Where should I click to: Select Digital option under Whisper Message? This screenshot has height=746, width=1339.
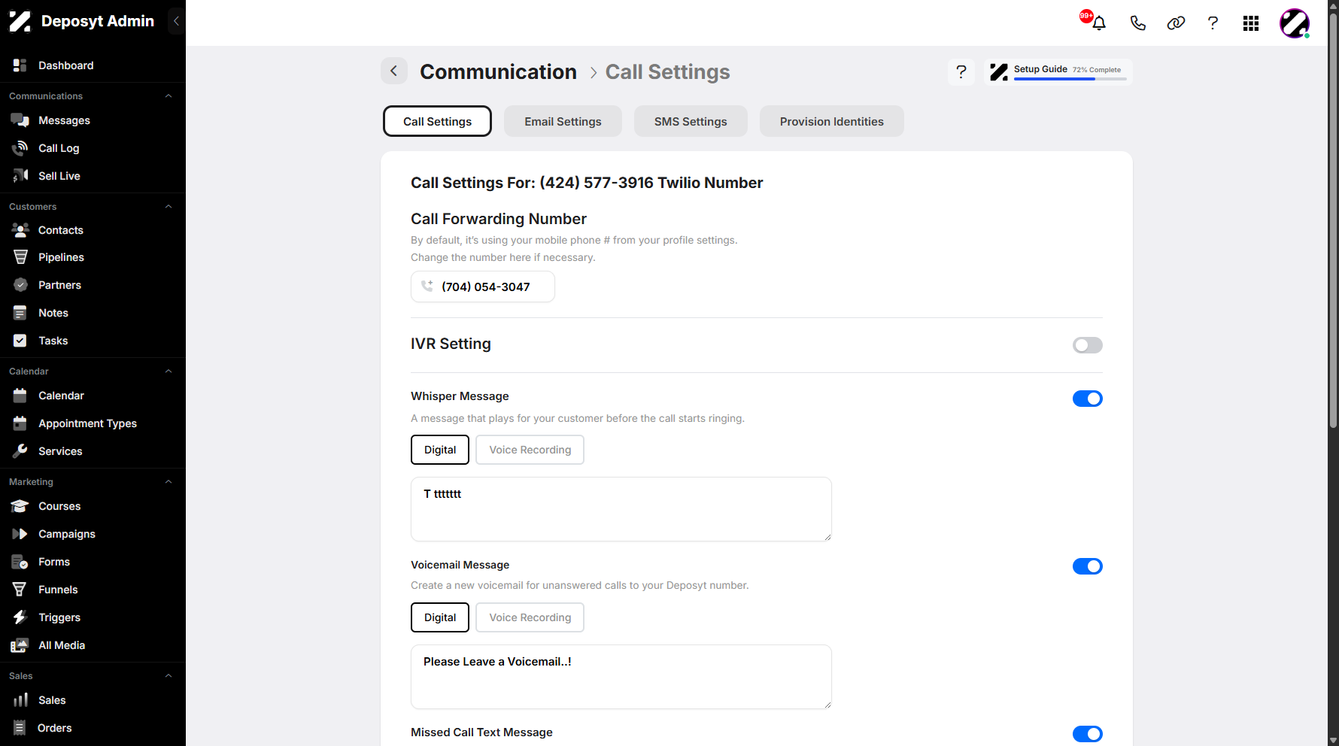point(440,450)
